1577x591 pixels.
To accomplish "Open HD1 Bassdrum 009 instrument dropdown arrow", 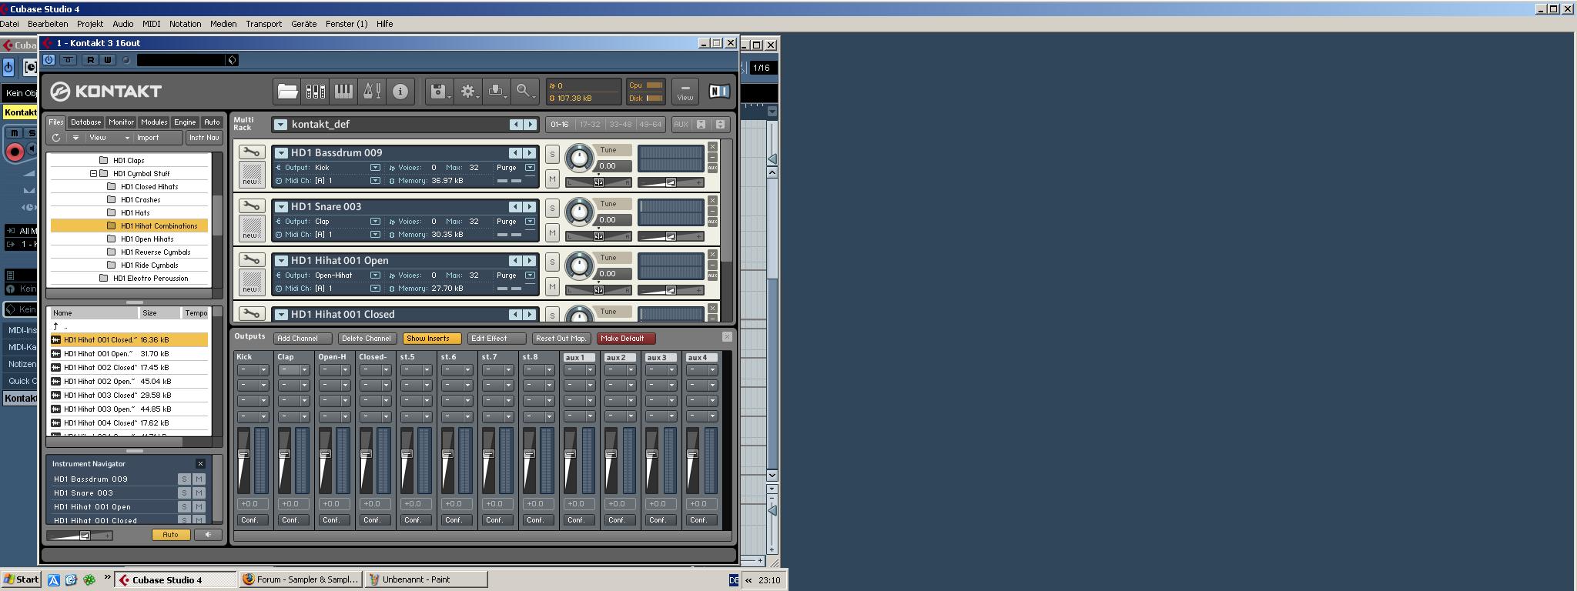I will 282,153.
